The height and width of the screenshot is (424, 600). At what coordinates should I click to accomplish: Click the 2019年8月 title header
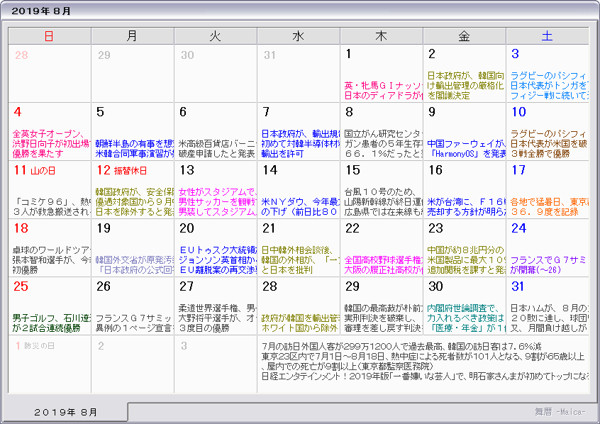click(x=43, y=11)
